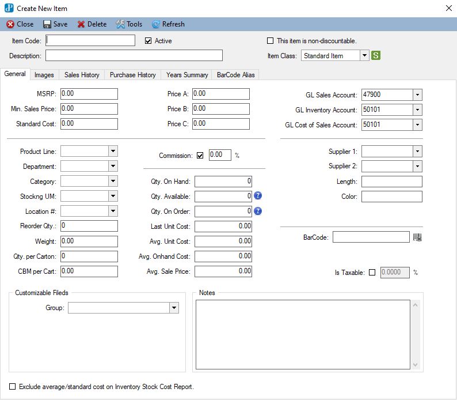Switch to the BarCode Alias tab

coord(236,75)
